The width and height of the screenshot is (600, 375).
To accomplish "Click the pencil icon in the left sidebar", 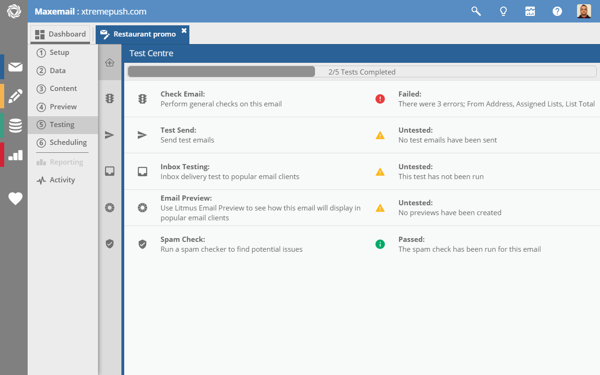I will pyautogui.click(x=15, y=96).
